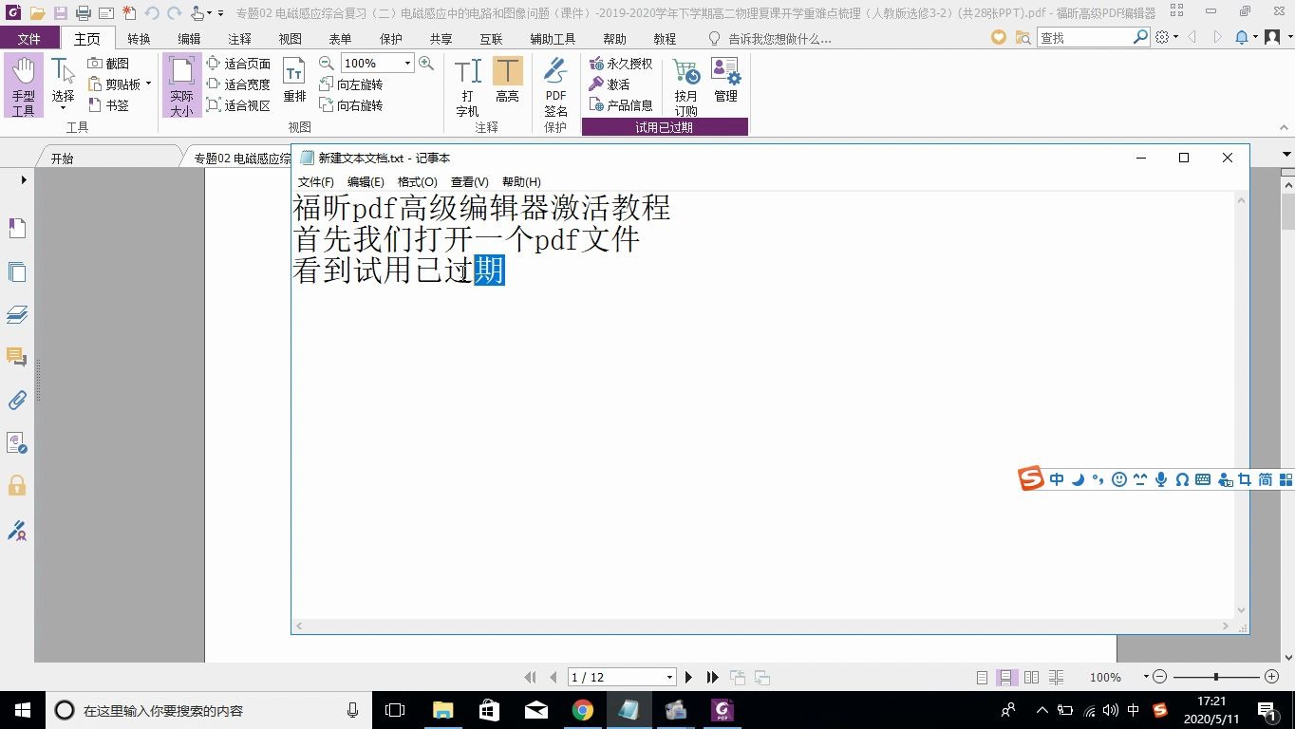Go to next page in the bottom bar
Viewport: 1295px width, 729px height.
(x=689, y=677)
